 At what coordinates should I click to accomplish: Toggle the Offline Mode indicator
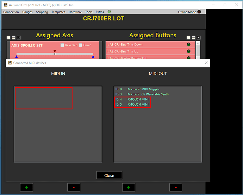point(199,12)
